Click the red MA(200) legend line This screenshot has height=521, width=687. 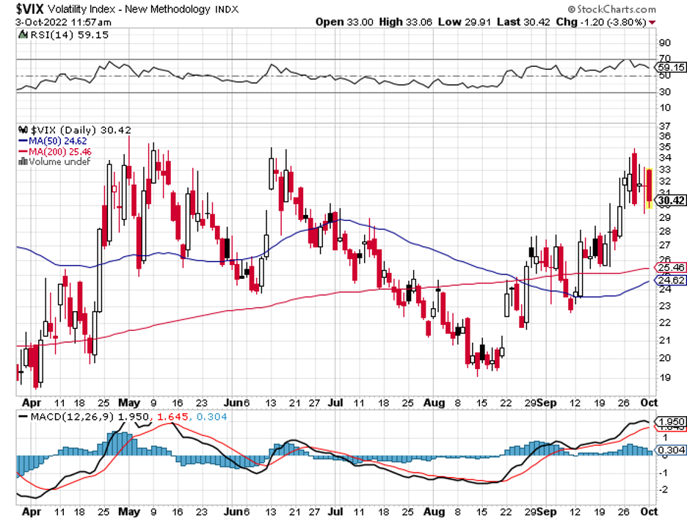[x=23, y=152]
